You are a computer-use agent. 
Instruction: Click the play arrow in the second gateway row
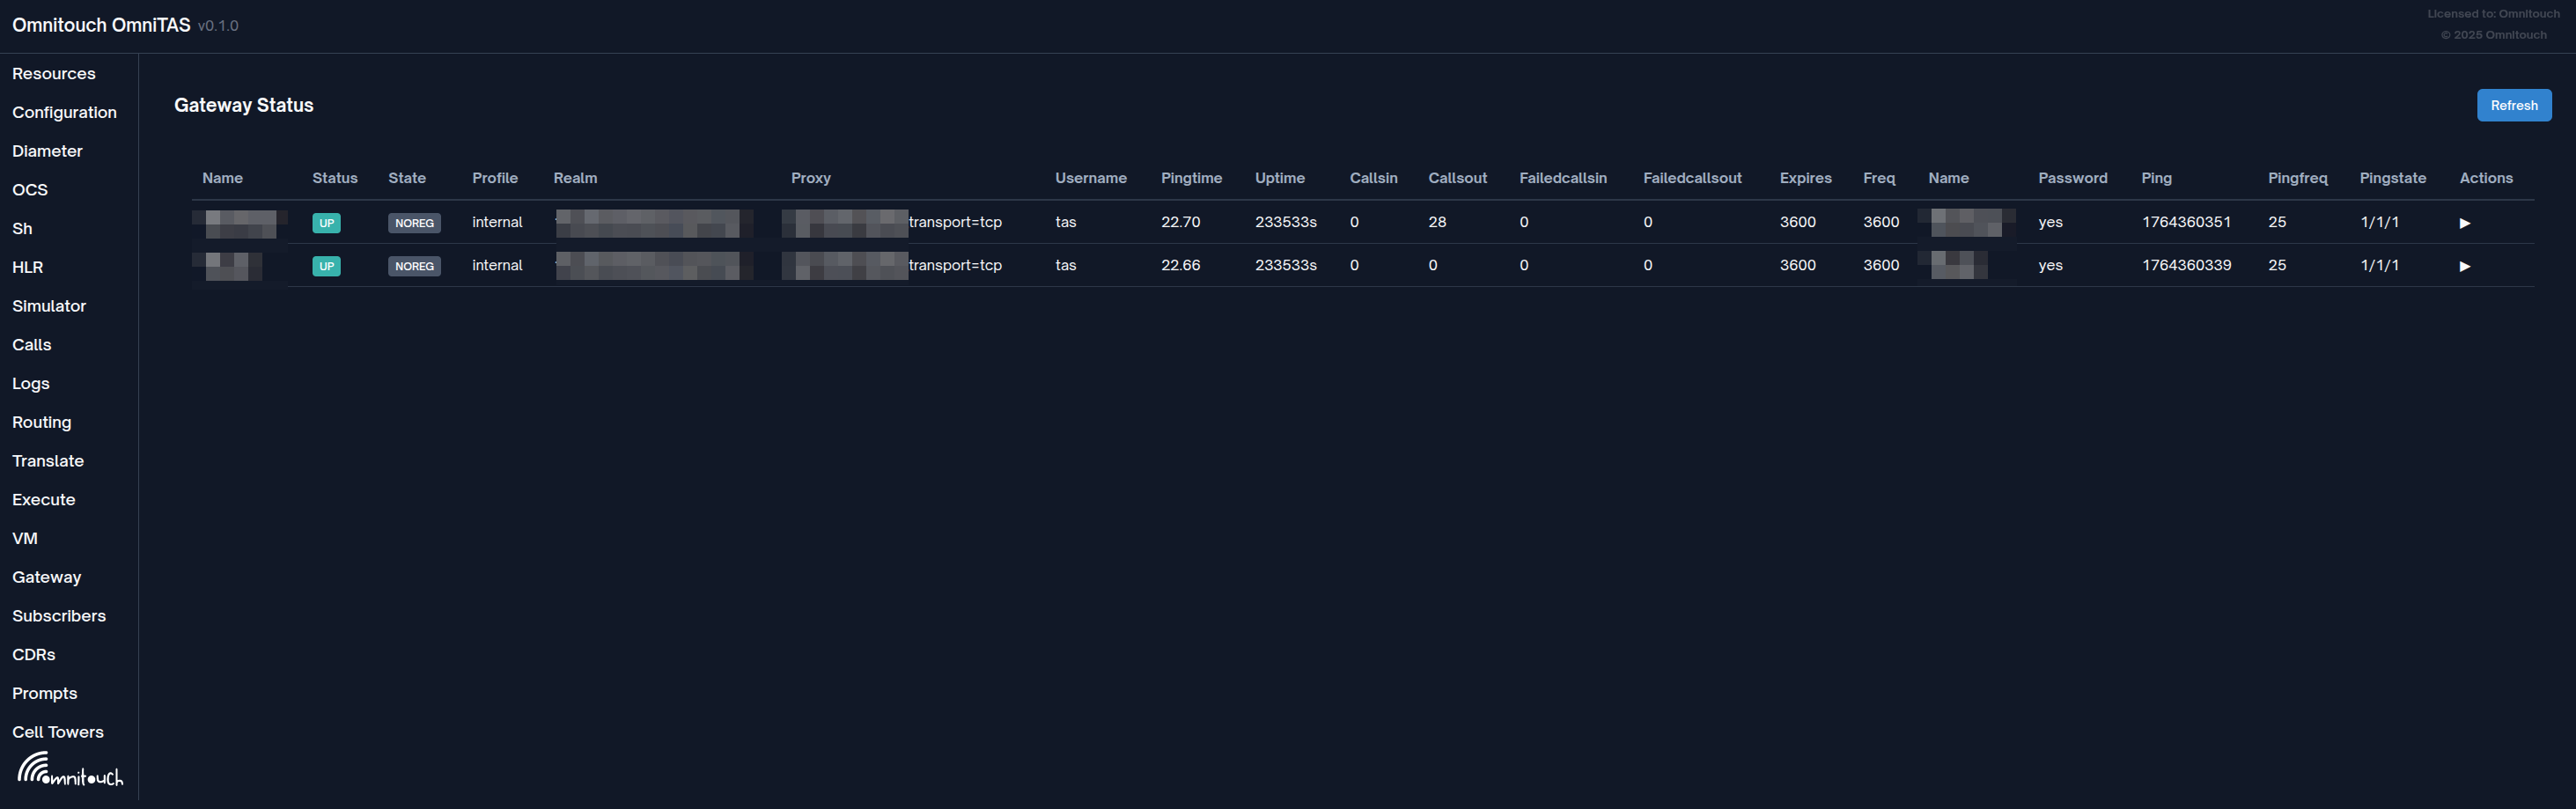[x=2464, y=266]
